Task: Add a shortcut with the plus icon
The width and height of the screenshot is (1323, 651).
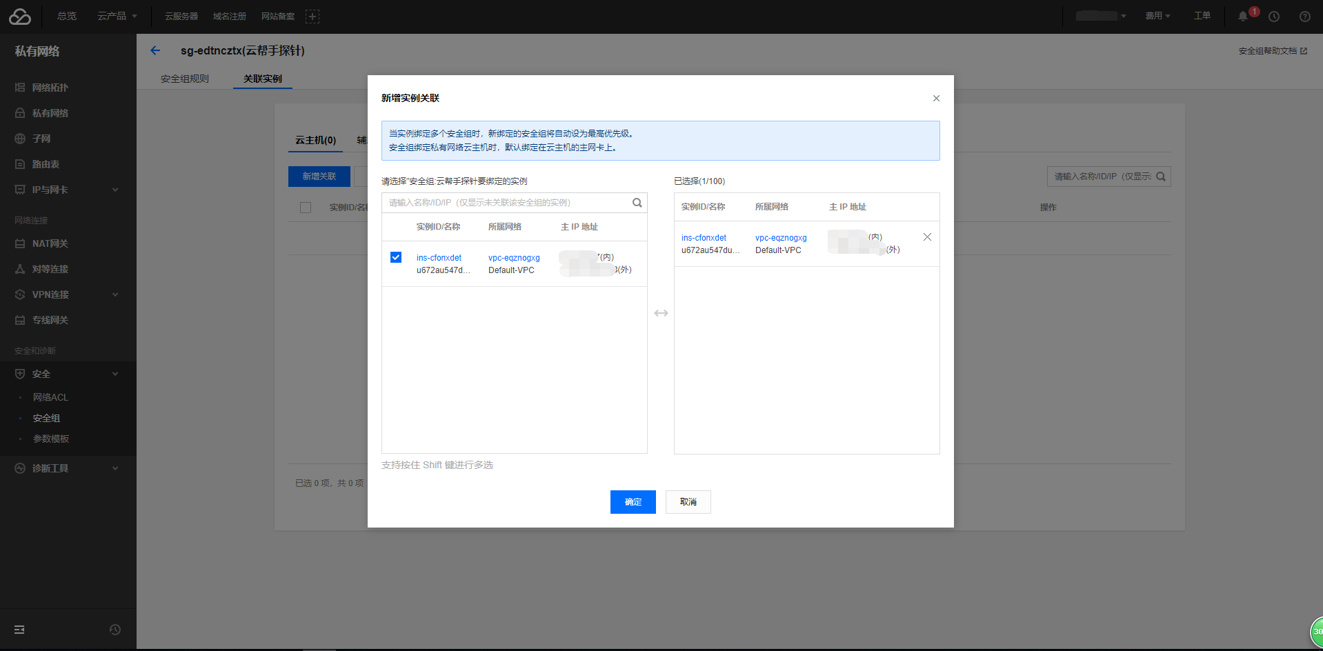Action: [312, 17]
